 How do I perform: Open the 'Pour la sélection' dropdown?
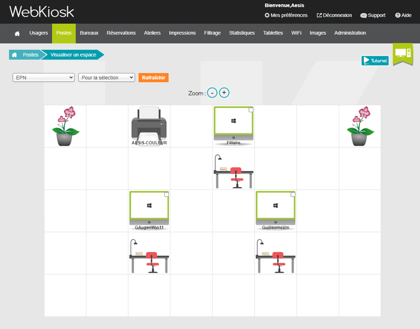click(x=107, y=78)
